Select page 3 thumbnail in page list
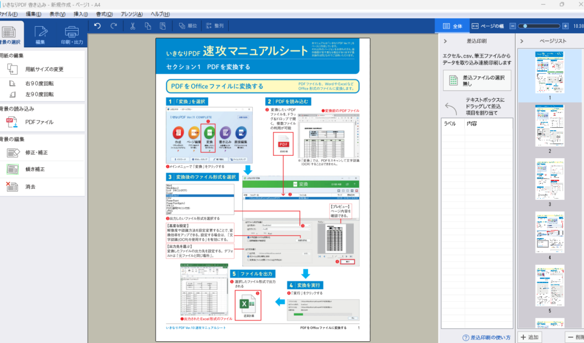The width and height of the screenshot is (584, 343). coord(550,179)
